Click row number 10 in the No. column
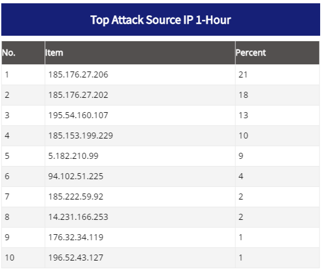This screenshot has height=271, width=324. pyautogui.click(x=9, y=258)
